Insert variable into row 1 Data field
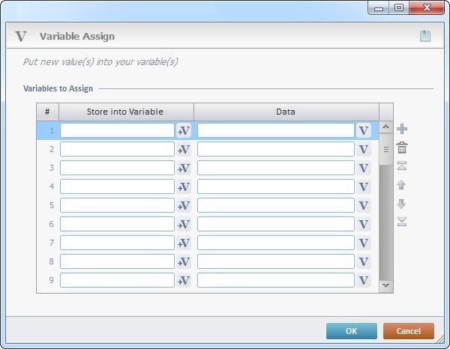The width and height of the screenshot is (450, 349). coord(364,130)
